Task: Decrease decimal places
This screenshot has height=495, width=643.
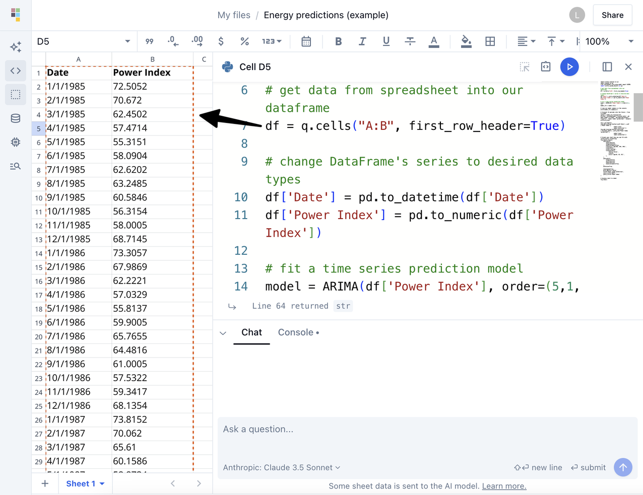Action: pyautogui.click(x=173, y=41)
